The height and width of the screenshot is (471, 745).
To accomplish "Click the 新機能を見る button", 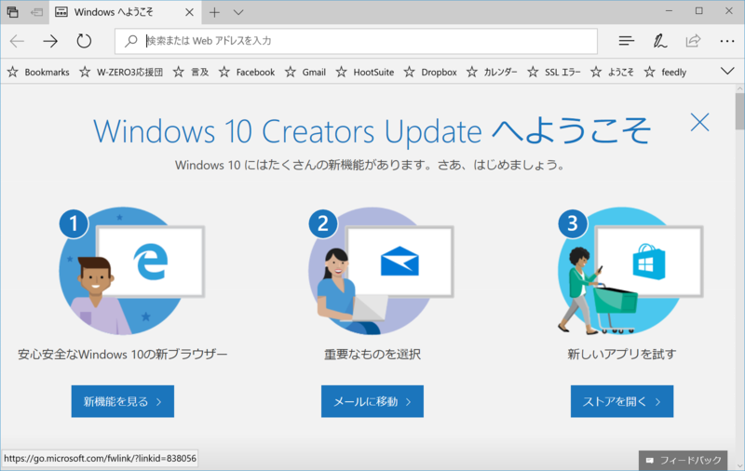I will [x=123, y=401].
